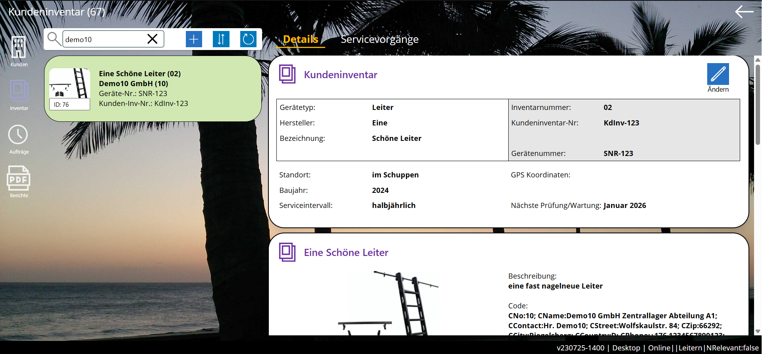
Task: Click the scrollbar down arrow
Action: pyautogui.click(x=758, y=331)
